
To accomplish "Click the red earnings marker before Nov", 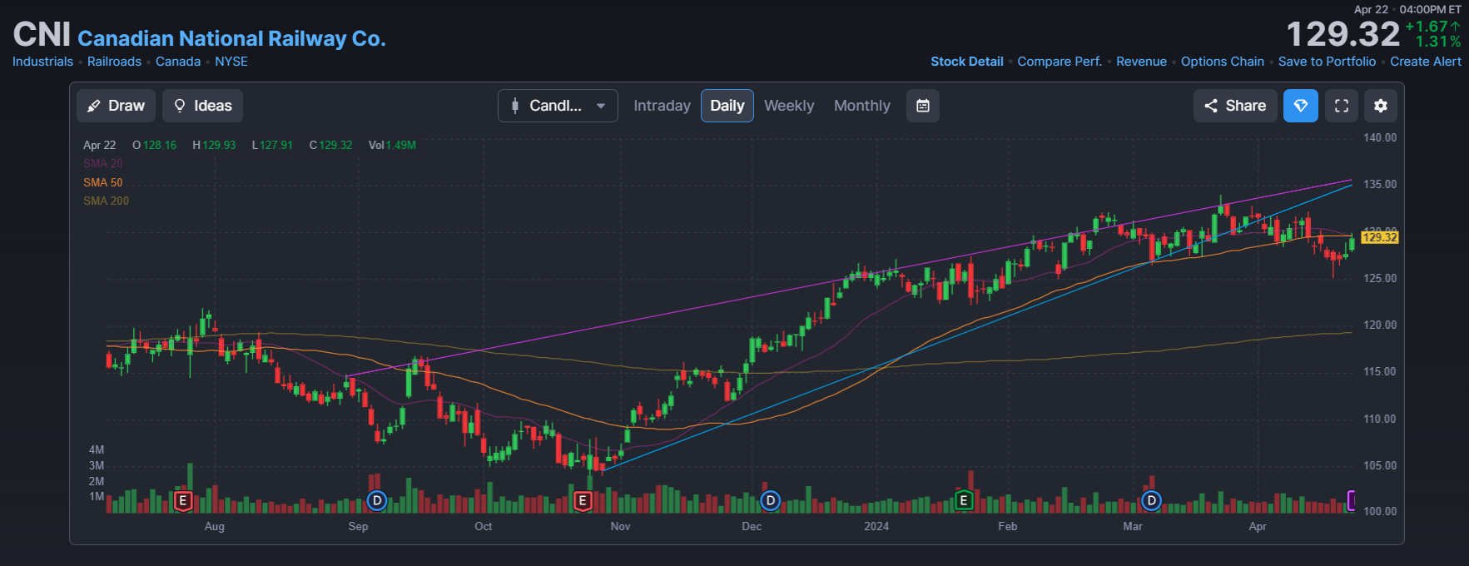I will [x=583, y=501].
